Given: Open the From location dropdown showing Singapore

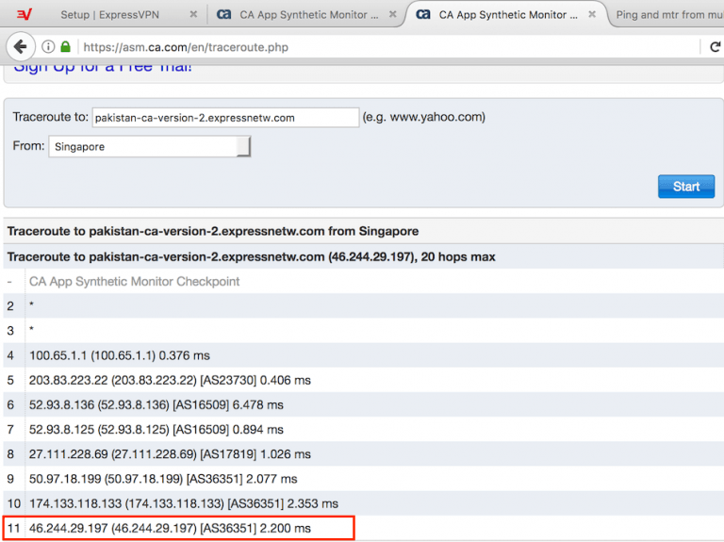Looking at the screenshot, I should (x=150, y=147).
